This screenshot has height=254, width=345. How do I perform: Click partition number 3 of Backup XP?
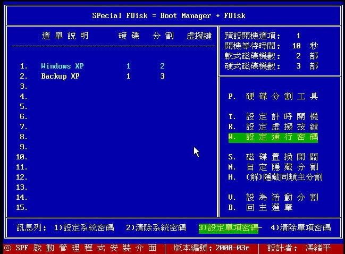[162, 76]
